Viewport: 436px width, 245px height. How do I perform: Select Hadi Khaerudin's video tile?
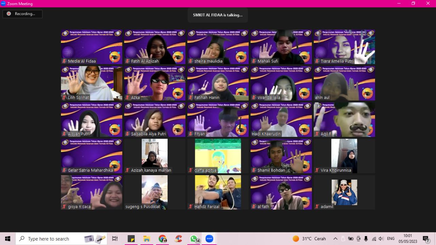point(281,120)
